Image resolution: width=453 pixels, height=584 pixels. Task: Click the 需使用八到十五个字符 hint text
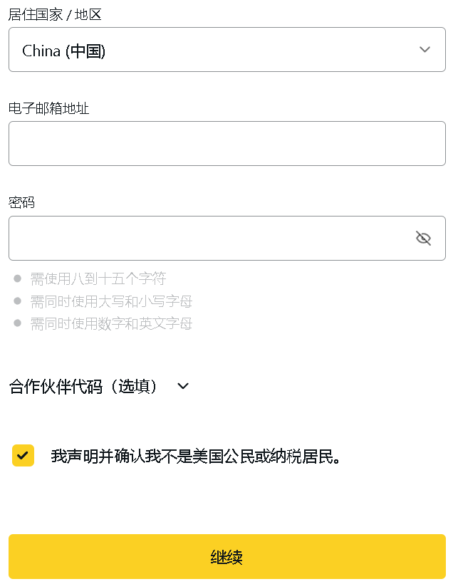click(98, 278)
